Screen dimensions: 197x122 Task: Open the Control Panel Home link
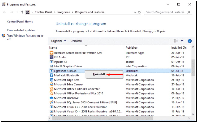pyautogui.click(x=20, y=22)
